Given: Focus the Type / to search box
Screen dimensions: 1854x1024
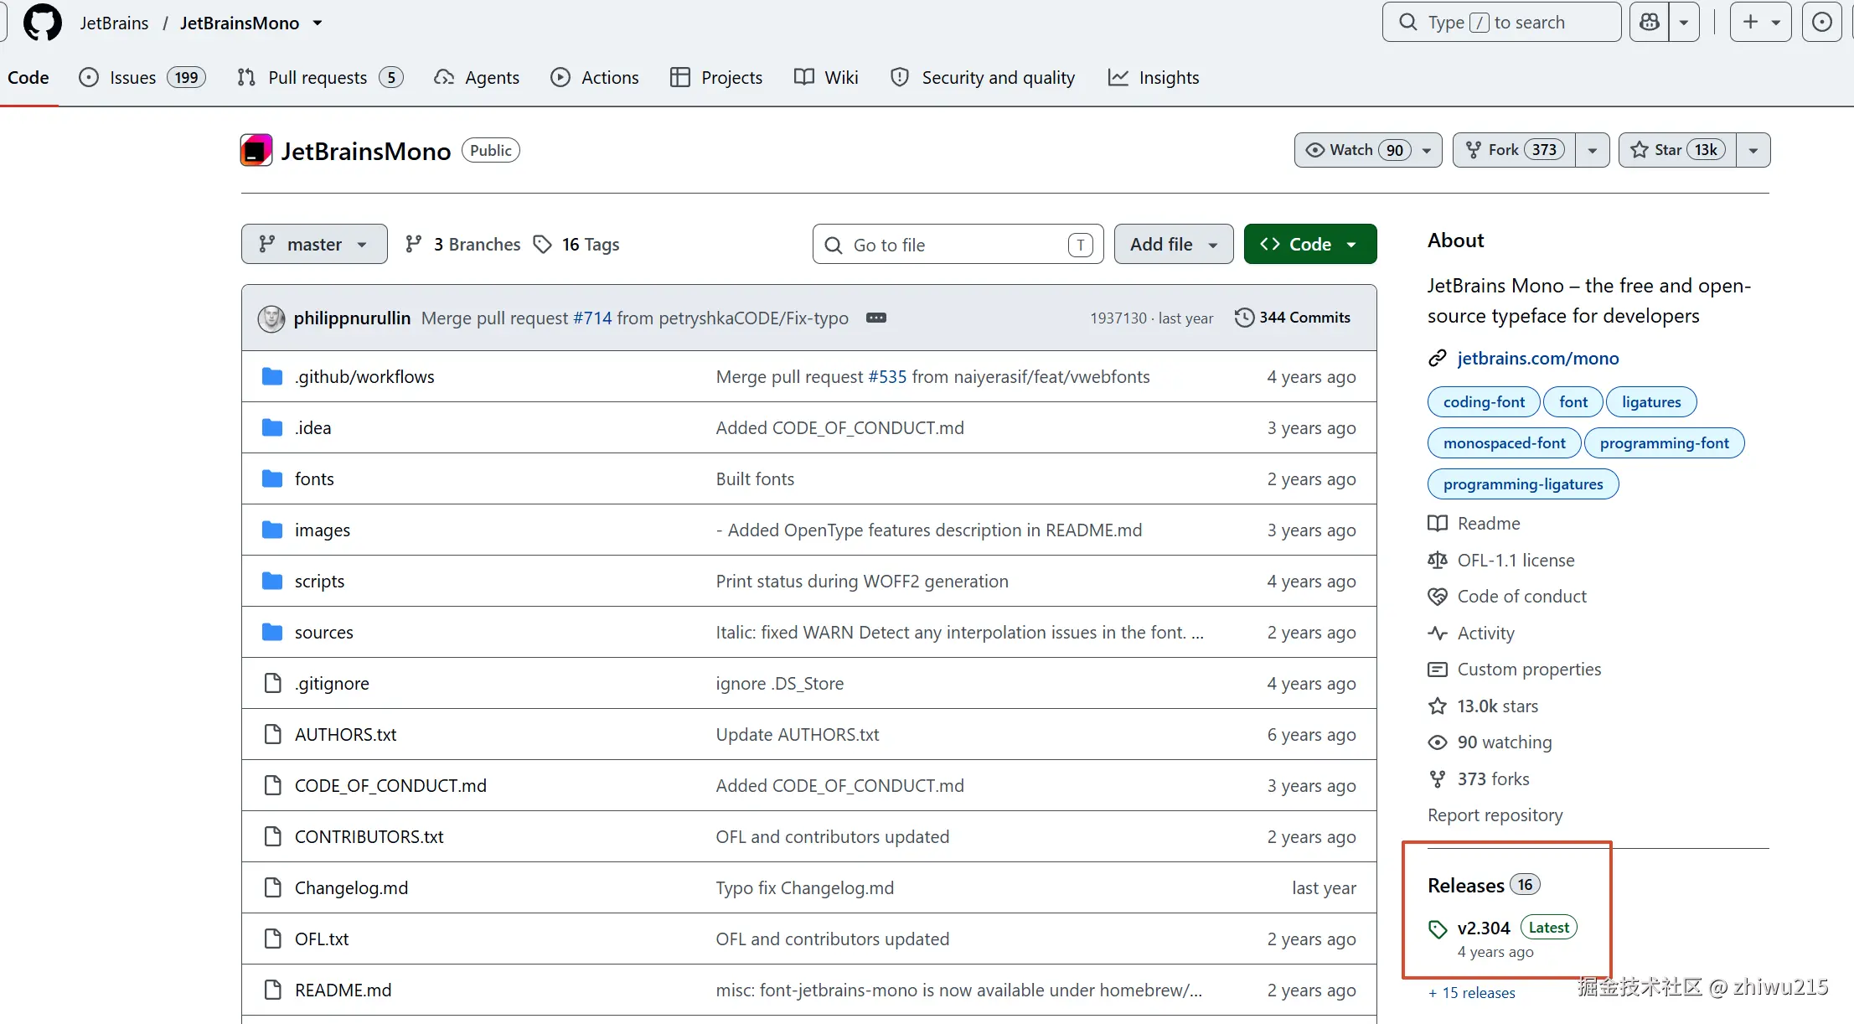Looking at the screenshot, I should coord(1502,22).
